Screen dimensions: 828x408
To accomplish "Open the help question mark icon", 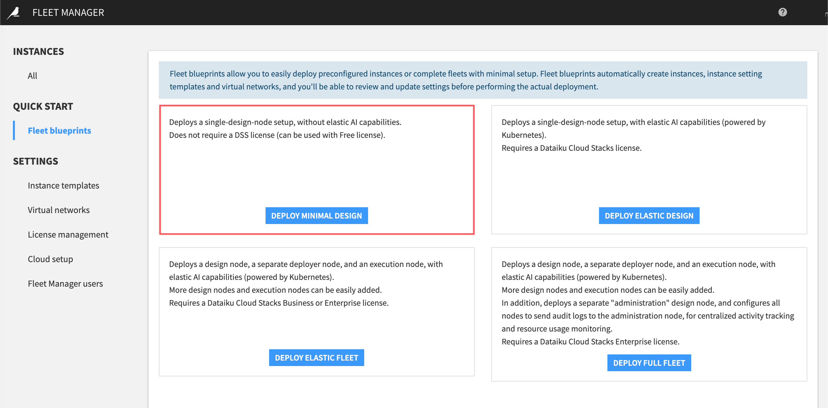I will (782, 12).
